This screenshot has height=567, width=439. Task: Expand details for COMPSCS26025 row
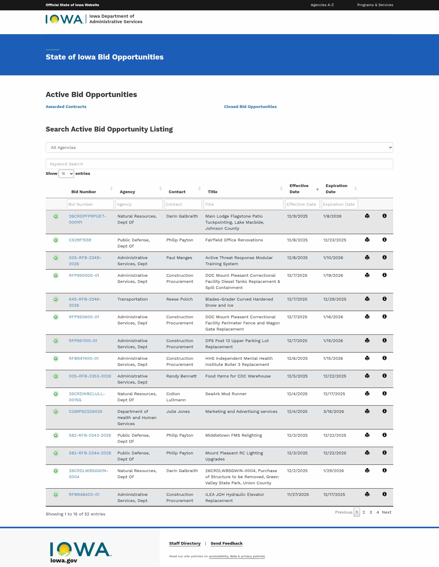[56, 412]
